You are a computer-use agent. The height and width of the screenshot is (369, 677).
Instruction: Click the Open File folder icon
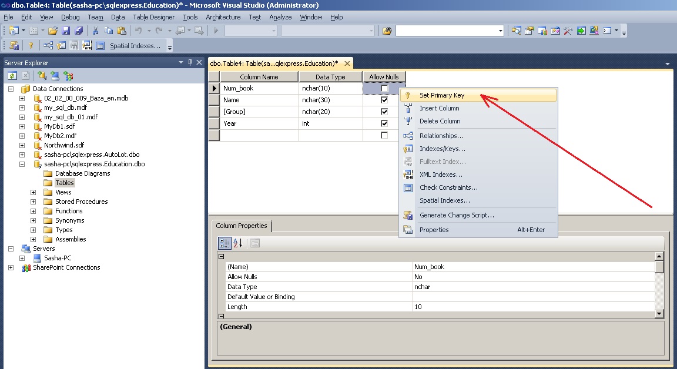pyautogui.click(x=53, y=31)
